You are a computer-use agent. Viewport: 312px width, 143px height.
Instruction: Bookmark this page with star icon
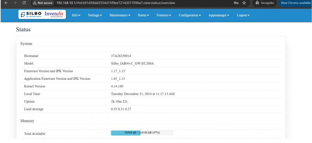[244, 3]
